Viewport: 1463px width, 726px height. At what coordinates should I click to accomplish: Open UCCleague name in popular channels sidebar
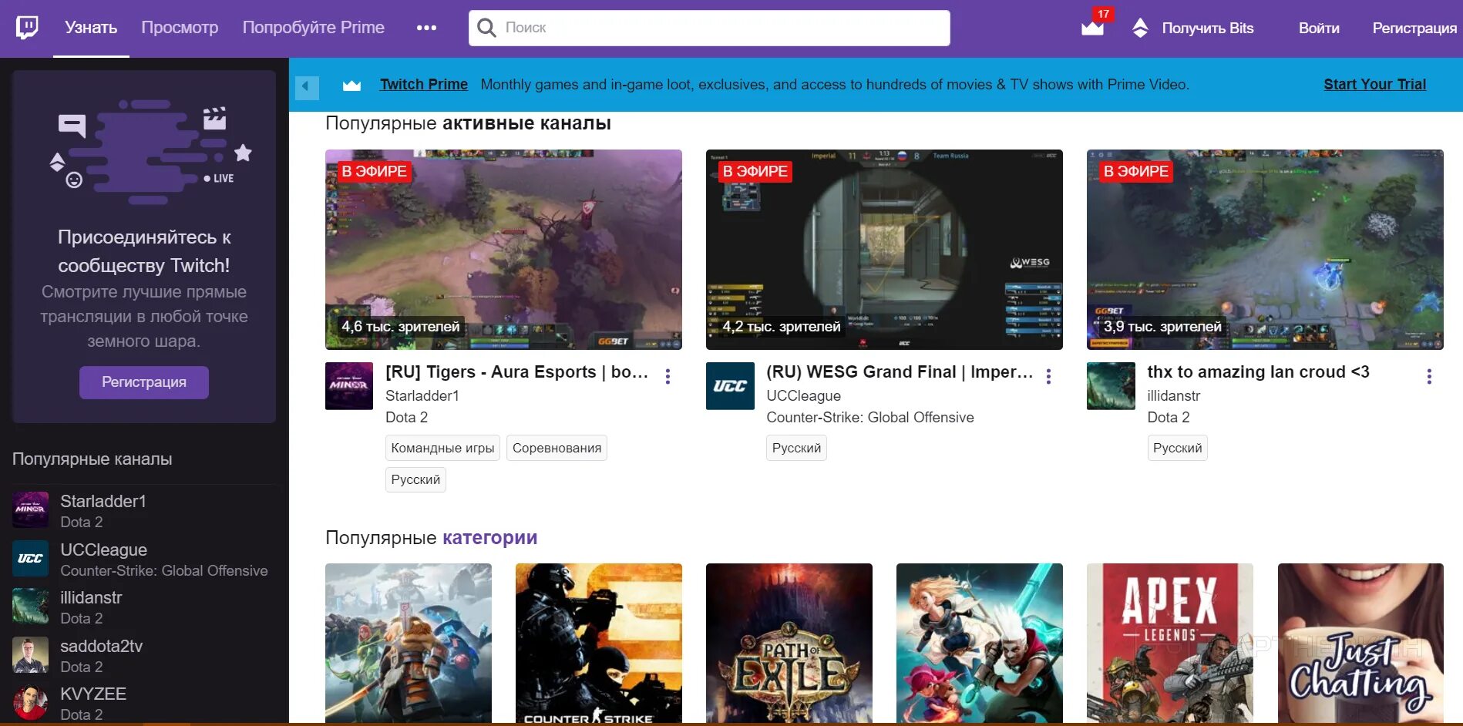(104, 550)
